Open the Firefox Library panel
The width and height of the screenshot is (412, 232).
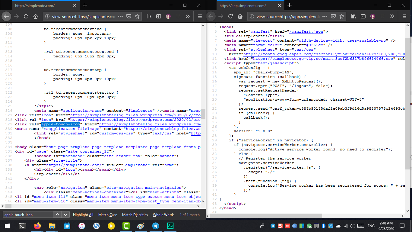(149, 17)
